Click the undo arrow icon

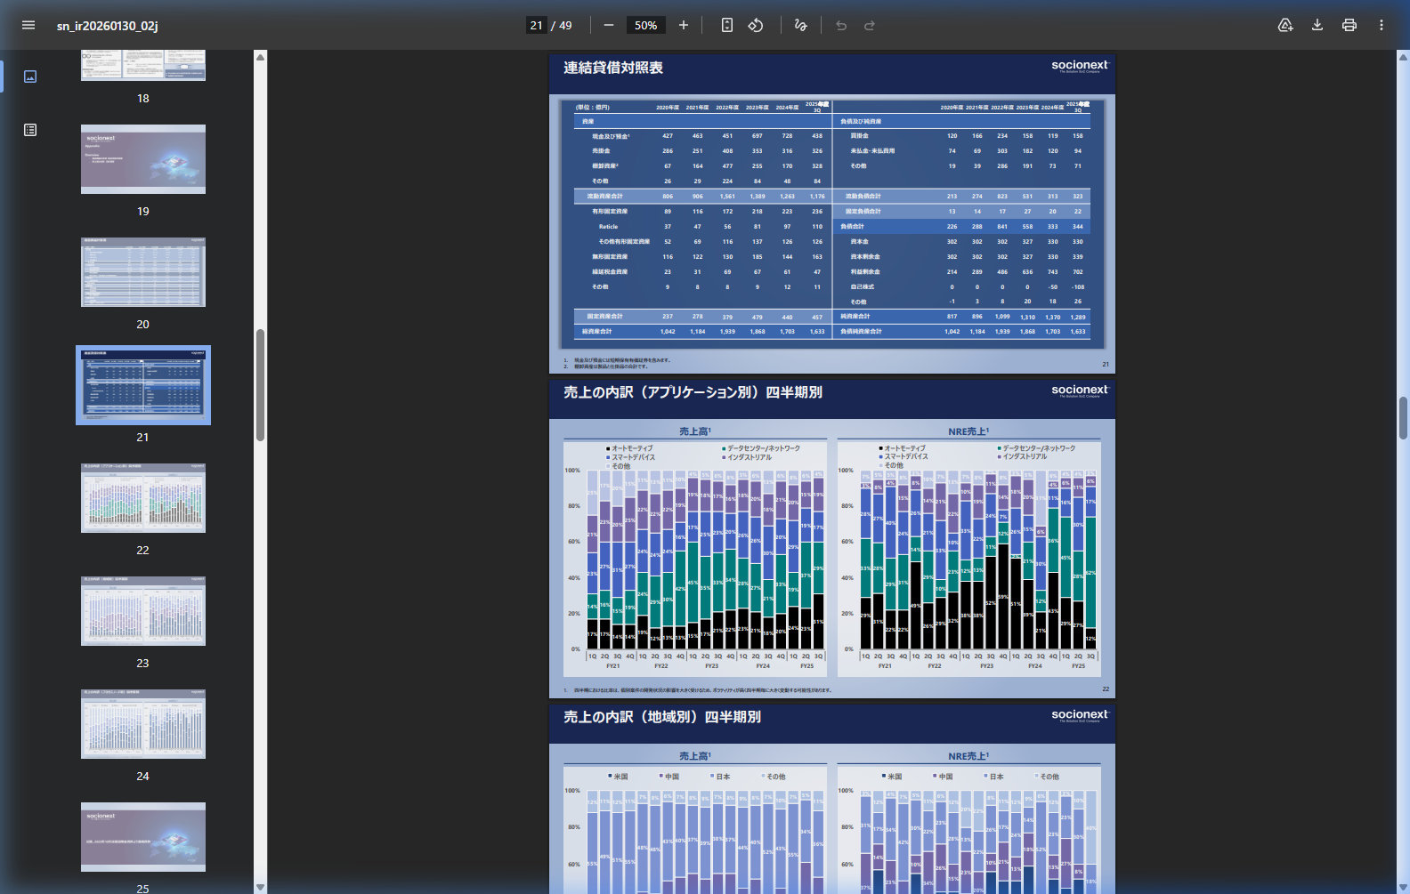[x=841, y=25]
